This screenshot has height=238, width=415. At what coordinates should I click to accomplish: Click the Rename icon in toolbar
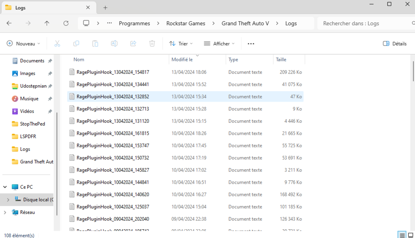[114, 44]
